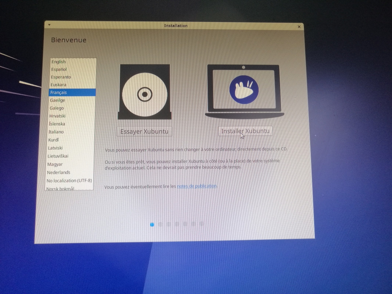Select Íslenska in the language list

(x=71, y=124)
